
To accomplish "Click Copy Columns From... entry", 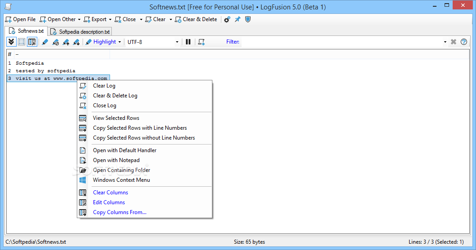I will tap(145, 212).
